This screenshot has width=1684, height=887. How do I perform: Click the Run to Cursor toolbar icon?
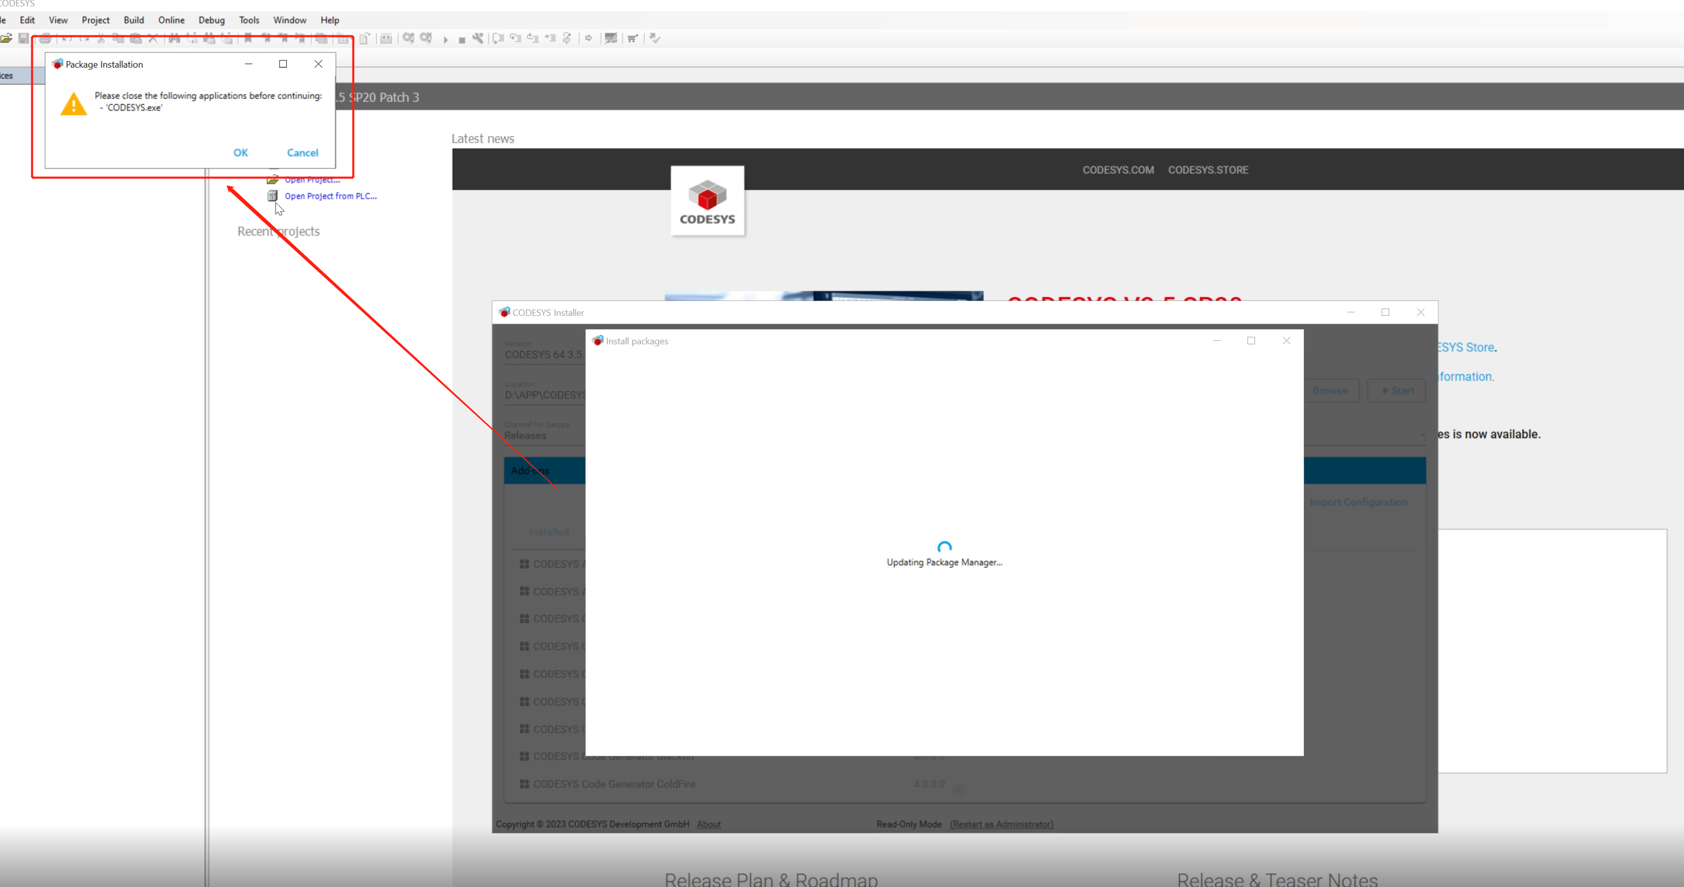[551, 38]
